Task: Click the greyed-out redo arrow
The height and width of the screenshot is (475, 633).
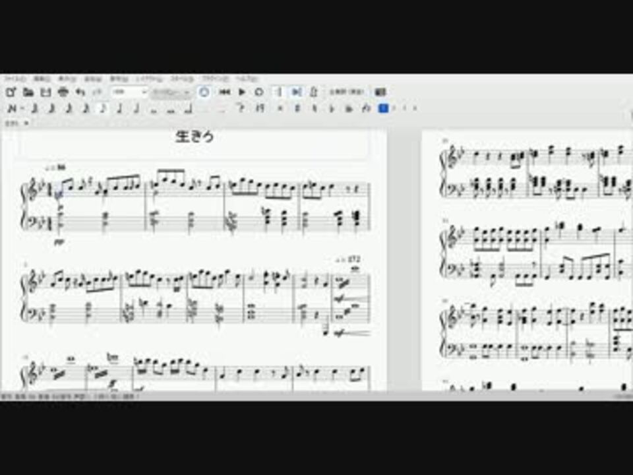Action: tap(98, 92)
